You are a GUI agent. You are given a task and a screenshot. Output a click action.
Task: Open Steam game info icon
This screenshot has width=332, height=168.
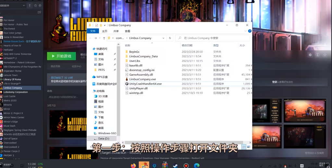coord(317,55)
